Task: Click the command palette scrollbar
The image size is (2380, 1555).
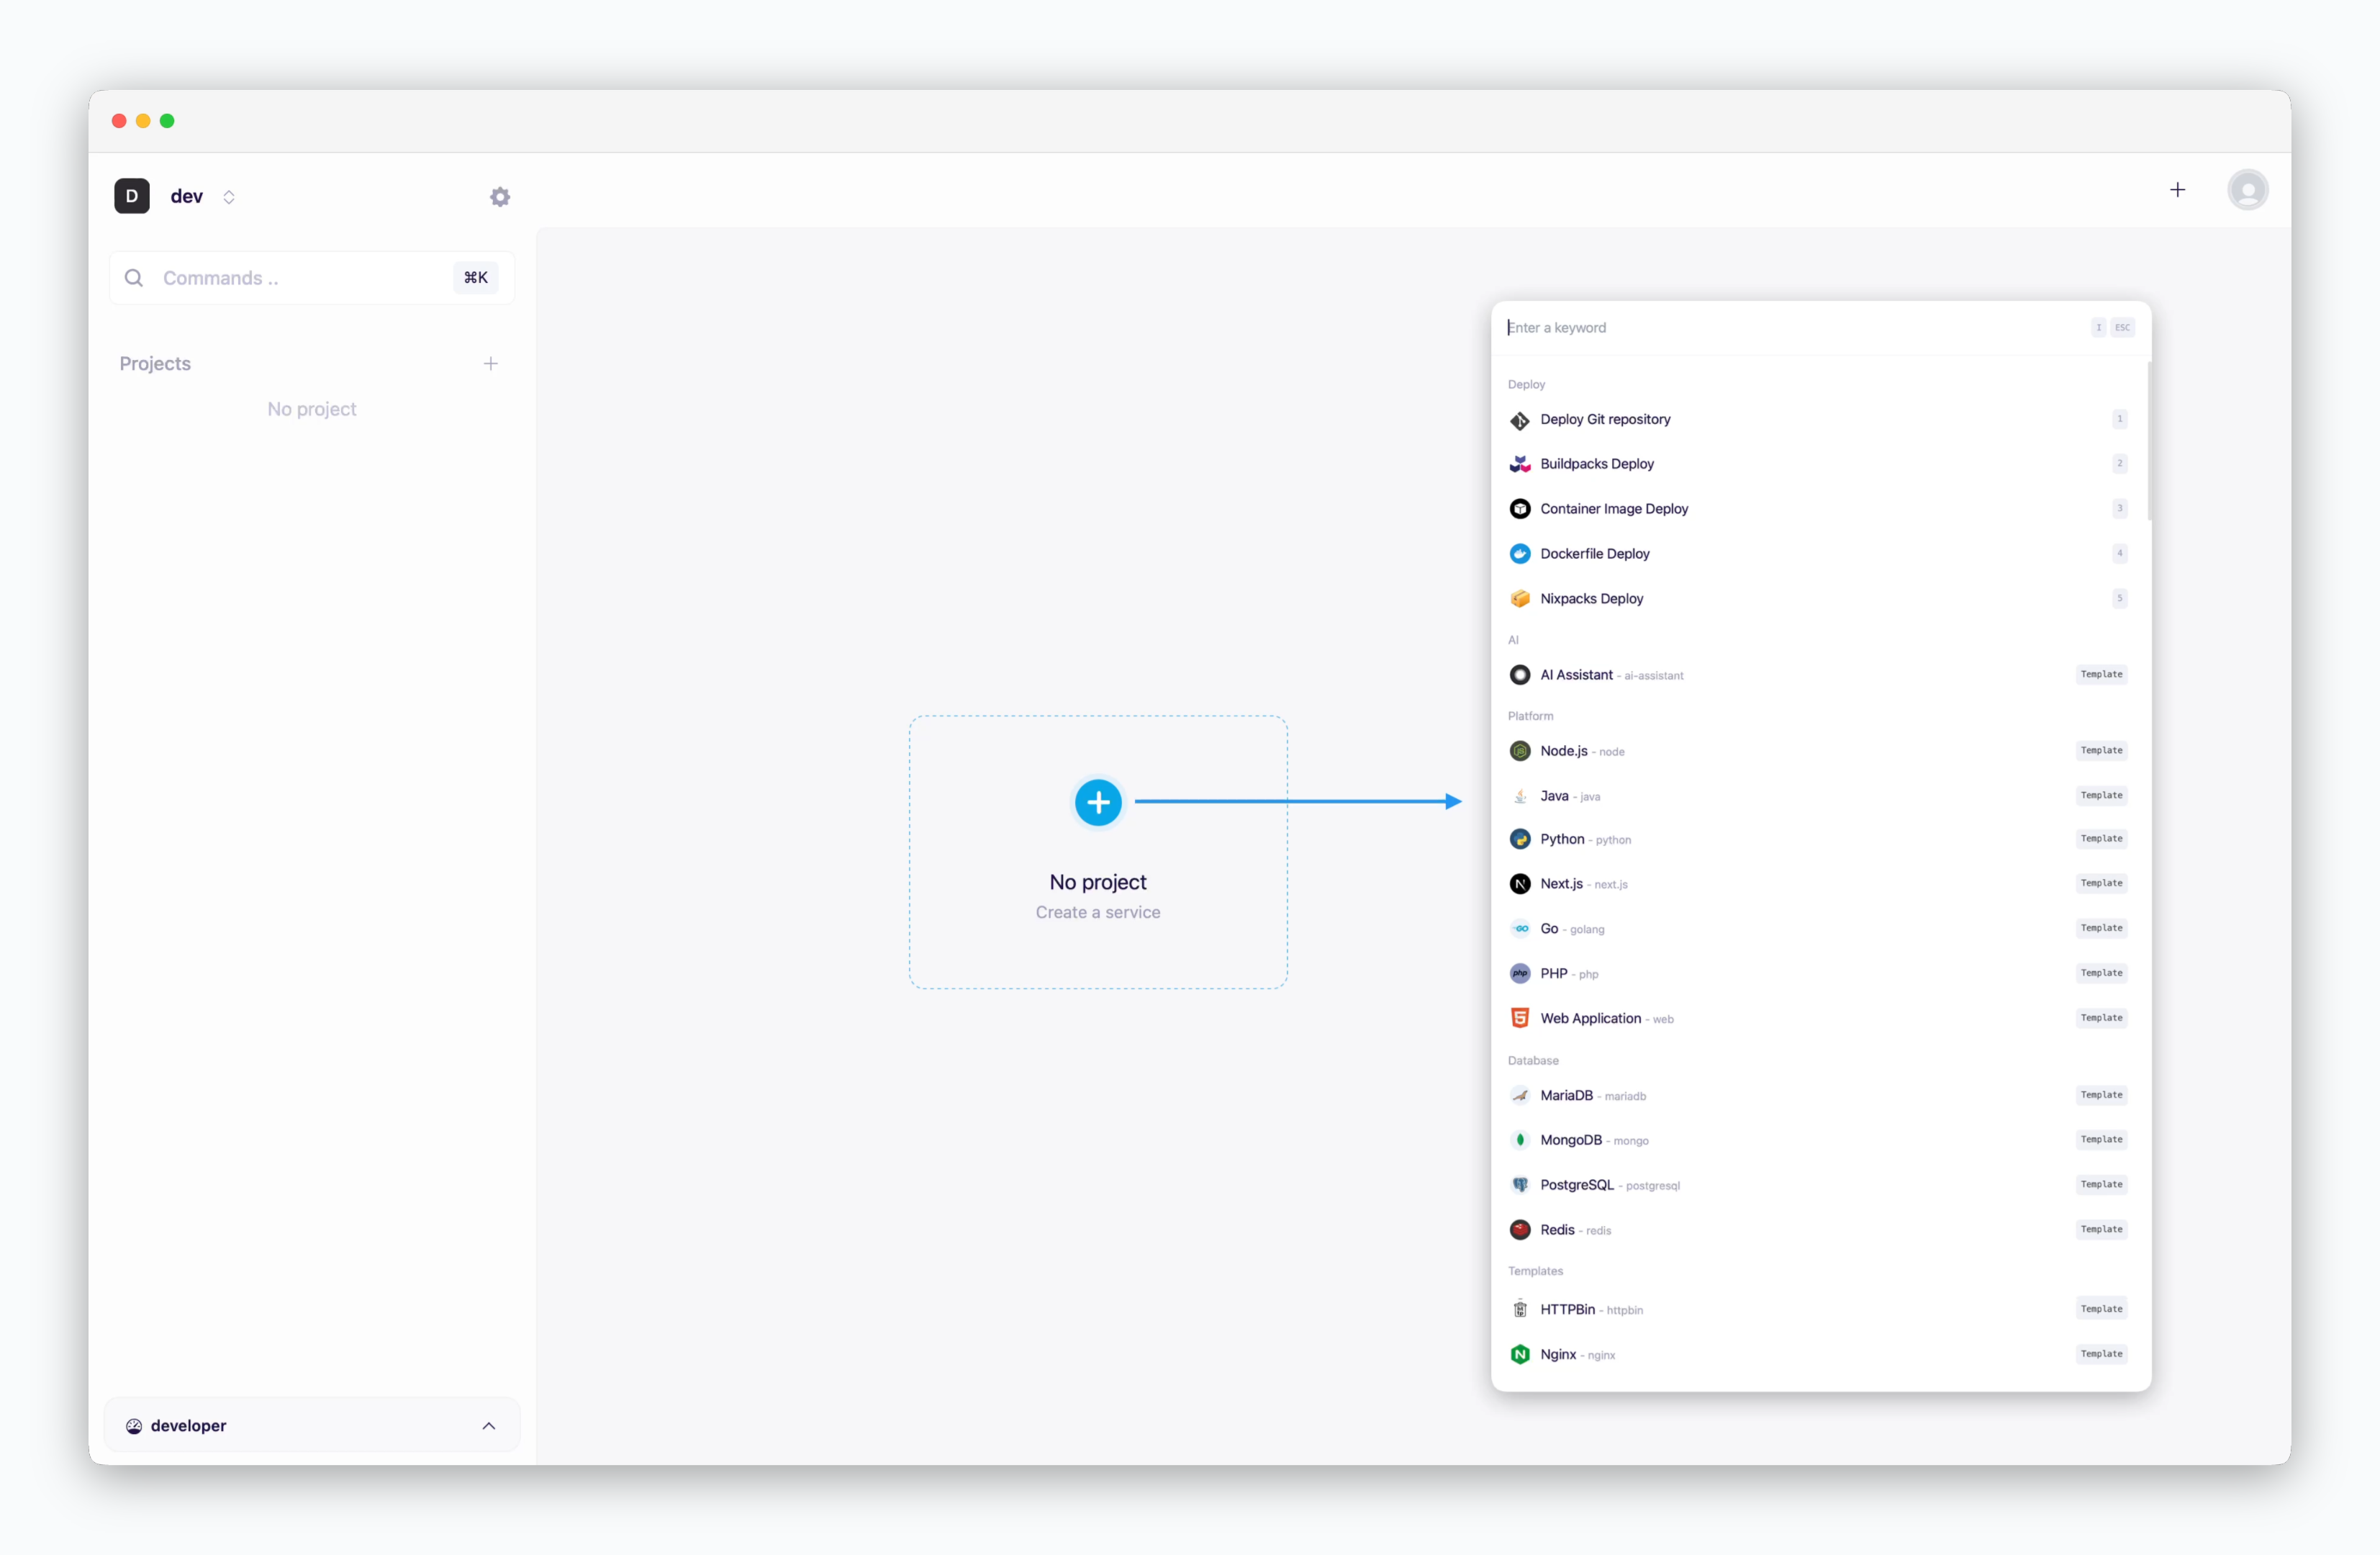Action: coord(2149,441)
